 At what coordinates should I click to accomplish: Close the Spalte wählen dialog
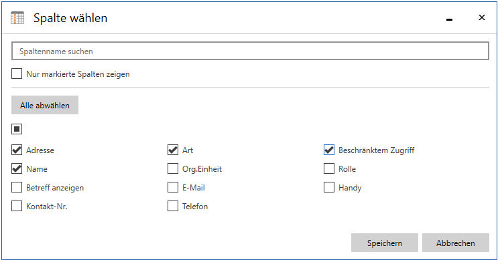482,17
